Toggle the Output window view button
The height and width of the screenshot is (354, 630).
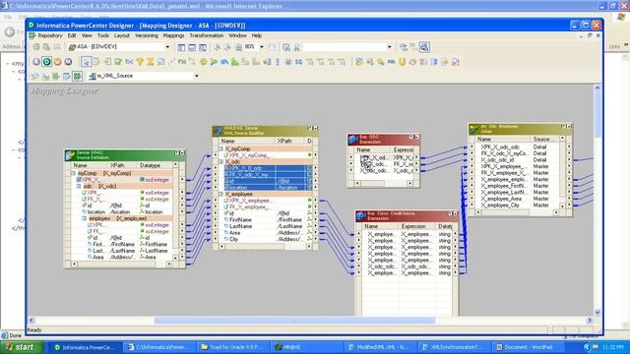pyautogui.click(x=192, y=47)
